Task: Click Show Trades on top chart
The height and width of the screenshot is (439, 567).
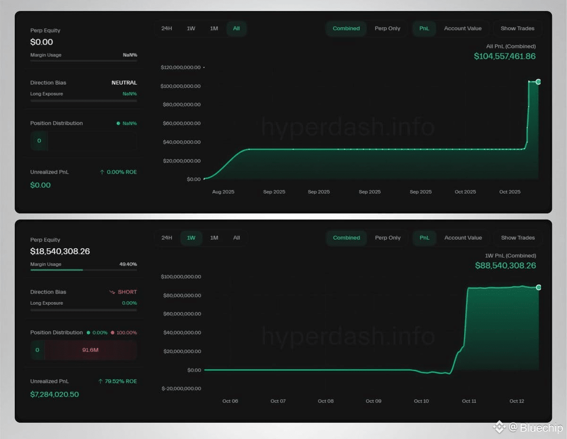Action: [517, 28]
